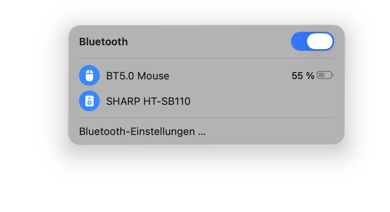This screenshot has width=390, height=212.
Task: Select the SHARP HT-SB110 device name
Action: click(x=148, y=102)
